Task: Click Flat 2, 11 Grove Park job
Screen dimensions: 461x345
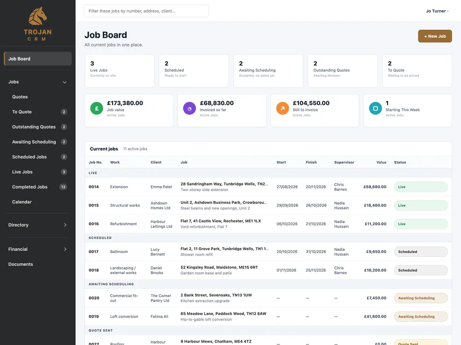Action: pos(225,249)
